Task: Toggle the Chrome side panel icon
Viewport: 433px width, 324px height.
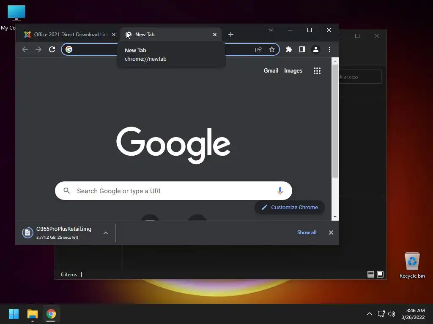Action: [x=302, y=49]
